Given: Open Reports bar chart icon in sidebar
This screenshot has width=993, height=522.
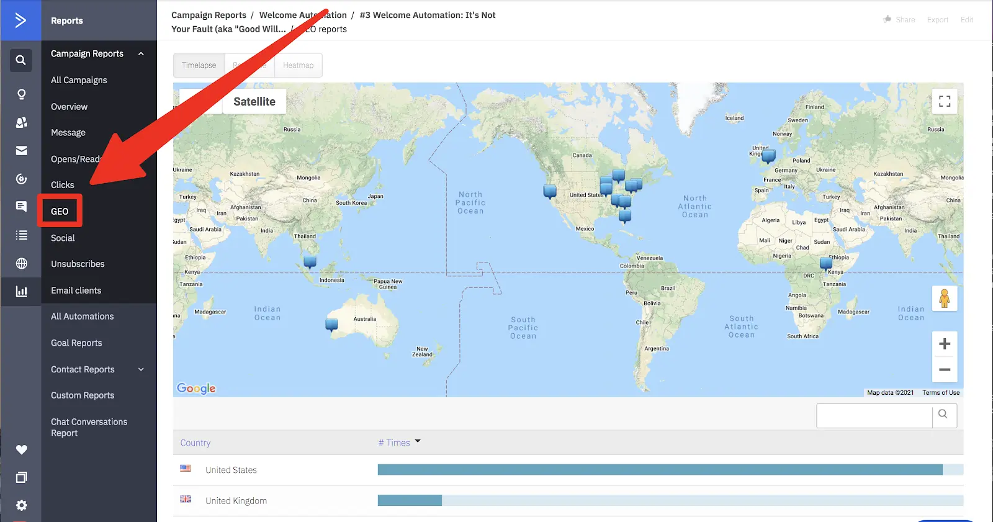Looking at the screenshot, I should [21, 291].
